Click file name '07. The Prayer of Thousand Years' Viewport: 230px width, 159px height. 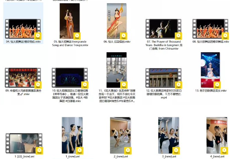tap(164, 45)
